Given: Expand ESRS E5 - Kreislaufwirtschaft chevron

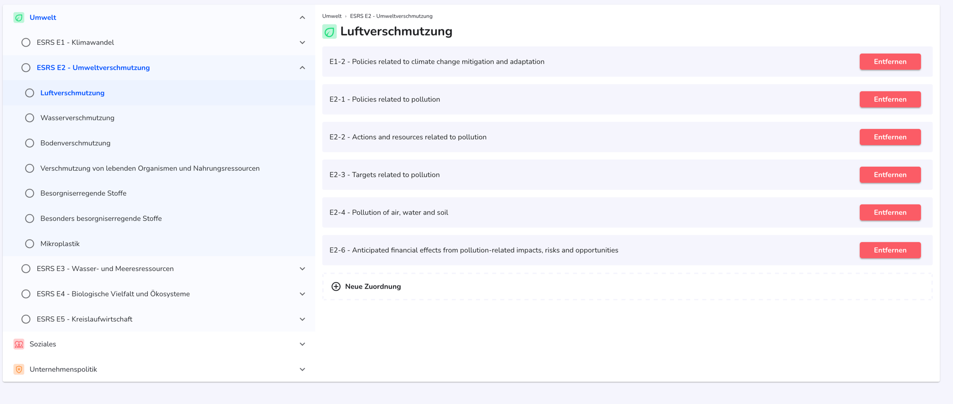Looking at the screenshot, I should coord(302,319).
